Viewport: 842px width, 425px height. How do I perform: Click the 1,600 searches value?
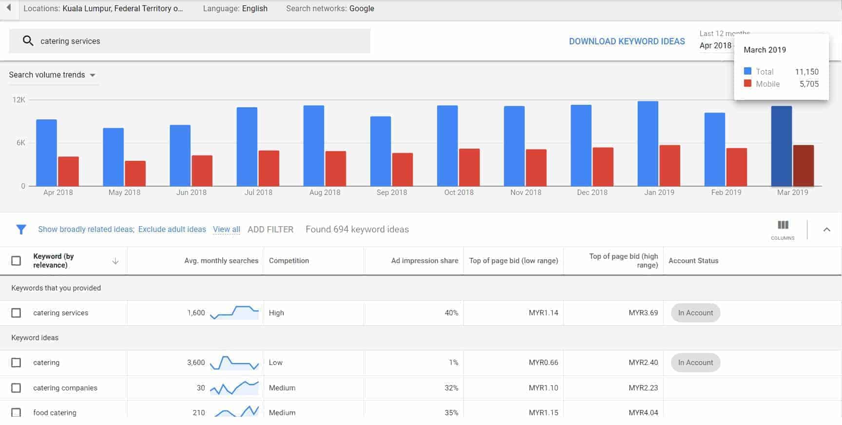coord(196,313)
